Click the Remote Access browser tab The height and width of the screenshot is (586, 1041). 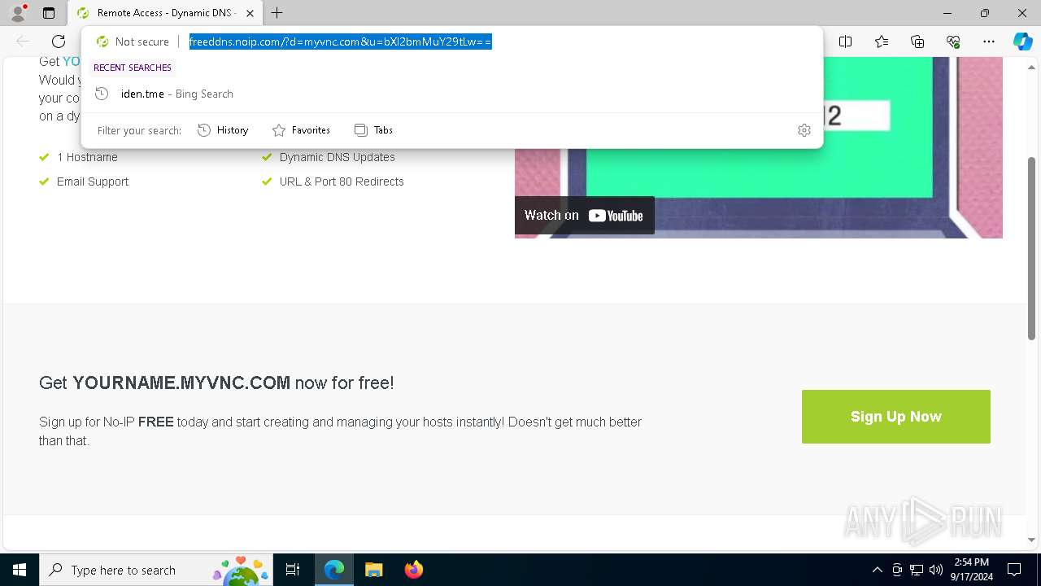166,13
